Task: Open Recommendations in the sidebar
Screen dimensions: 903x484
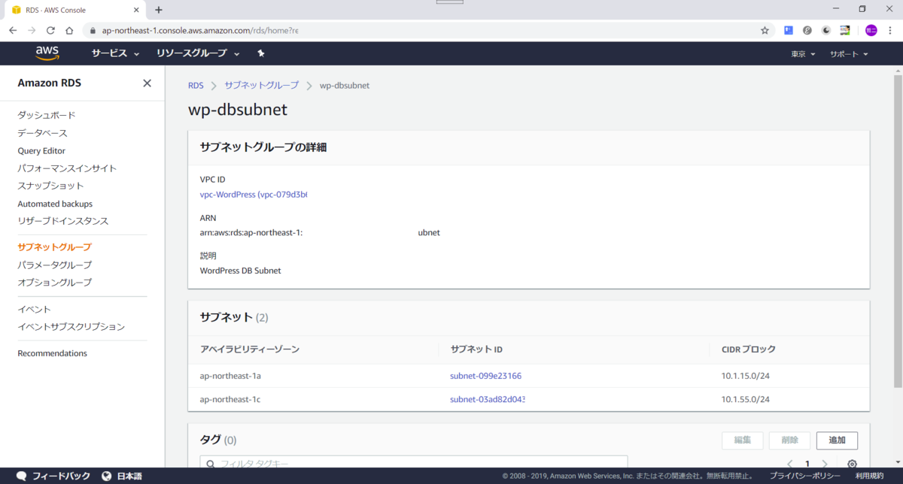Action: click(x=52, y=353)
